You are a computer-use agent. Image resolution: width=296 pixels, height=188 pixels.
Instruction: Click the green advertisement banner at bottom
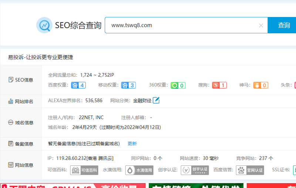196,185
